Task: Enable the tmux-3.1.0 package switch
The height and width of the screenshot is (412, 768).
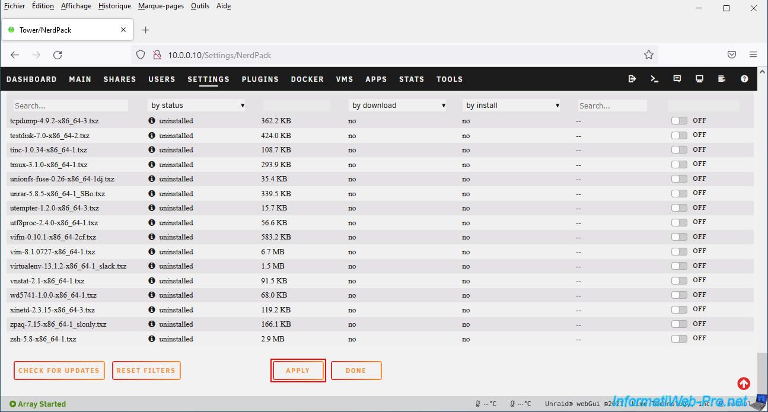Action: point(679,164)
